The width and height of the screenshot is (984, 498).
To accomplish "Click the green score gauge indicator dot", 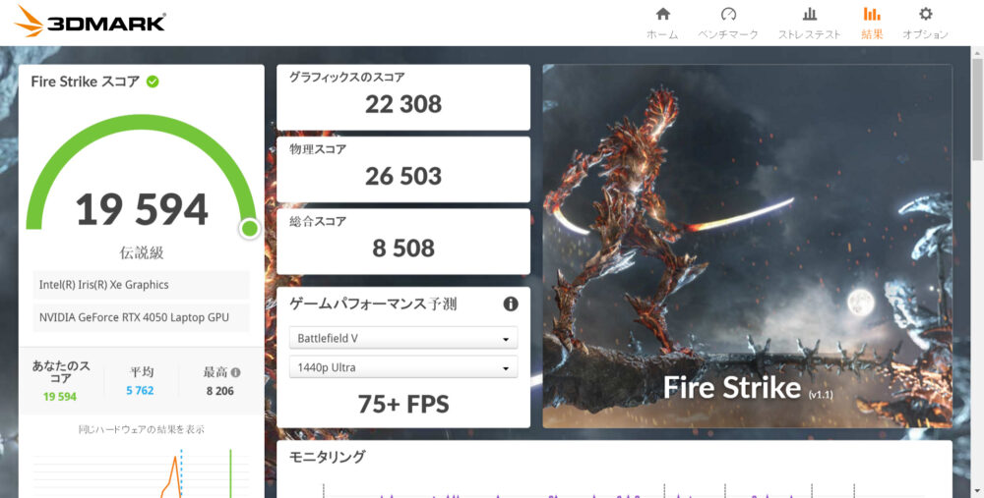I will (x=249, y=229).
